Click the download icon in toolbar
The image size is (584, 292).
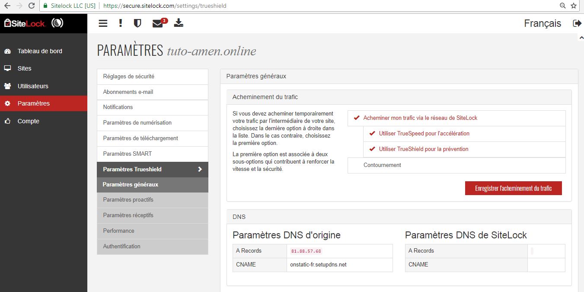coord(179,23)
